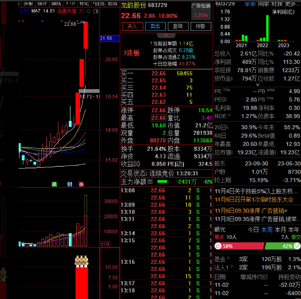Set a price alert with 预警
Viewport: 301px width, 299px height.
[201, 26]
